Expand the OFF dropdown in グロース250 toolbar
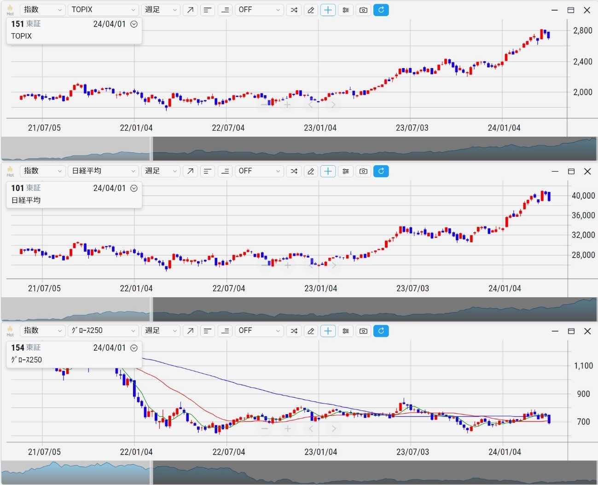The height and width of the screenshot is (485, 598). (259, 331)
